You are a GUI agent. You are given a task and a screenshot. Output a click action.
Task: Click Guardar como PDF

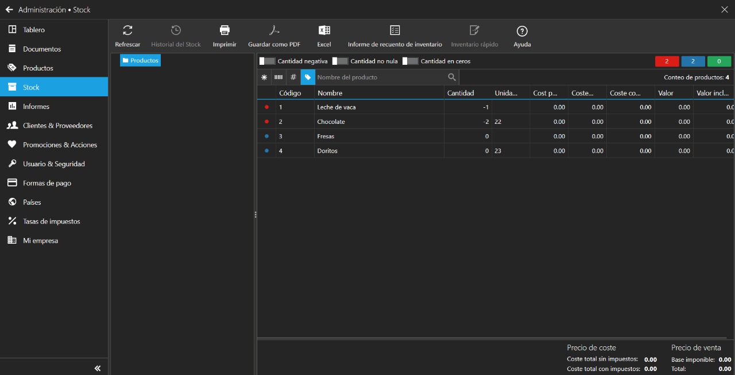click(274, 36)
